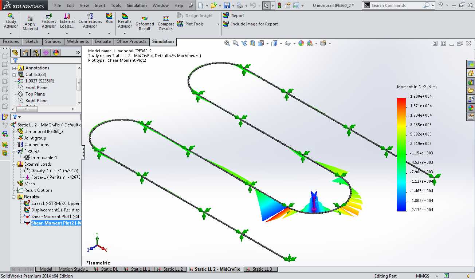Click the Print icon
The height and width of the screenshot is (279, 475).
tap(239, 5)
